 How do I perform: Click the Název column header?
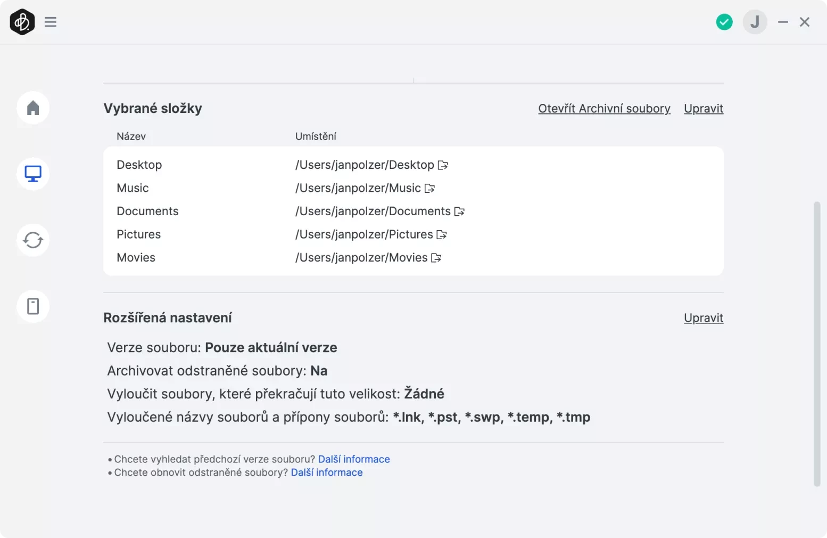click(x=131, y=136)
